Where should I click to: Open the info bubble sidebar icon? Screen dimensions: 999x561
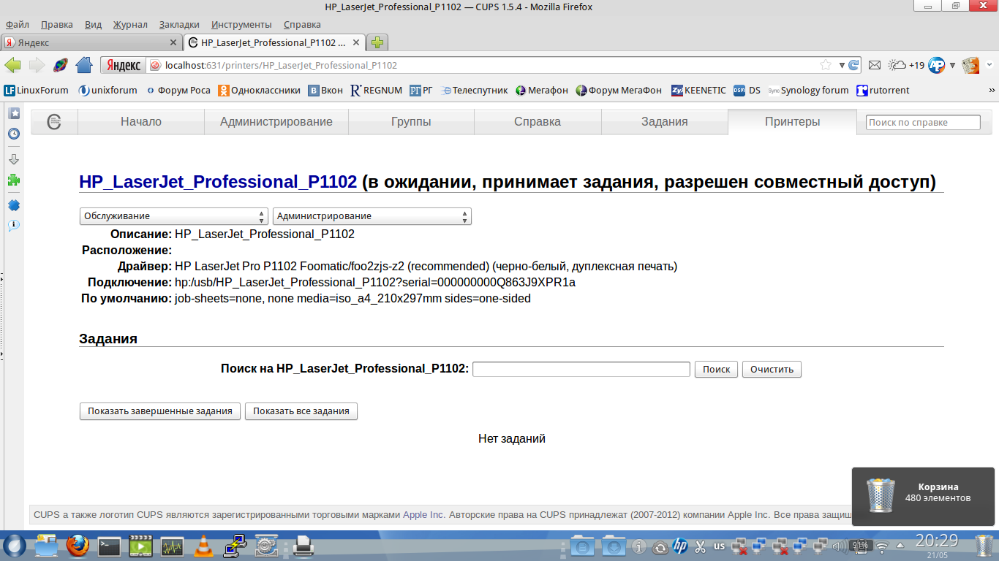tap(14, 225)
